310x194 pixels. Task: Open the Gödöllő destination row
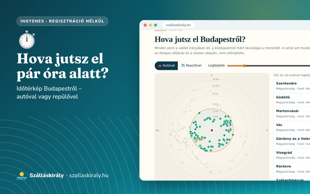click(x=292, y=100)
